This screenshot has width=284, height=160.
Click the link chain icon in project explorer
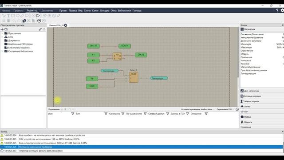(40, 29)
